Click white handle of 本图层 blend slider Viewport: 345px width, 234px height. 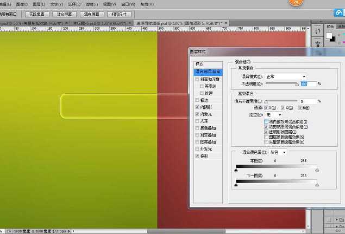pyautogui.click(x=317, y=170)
